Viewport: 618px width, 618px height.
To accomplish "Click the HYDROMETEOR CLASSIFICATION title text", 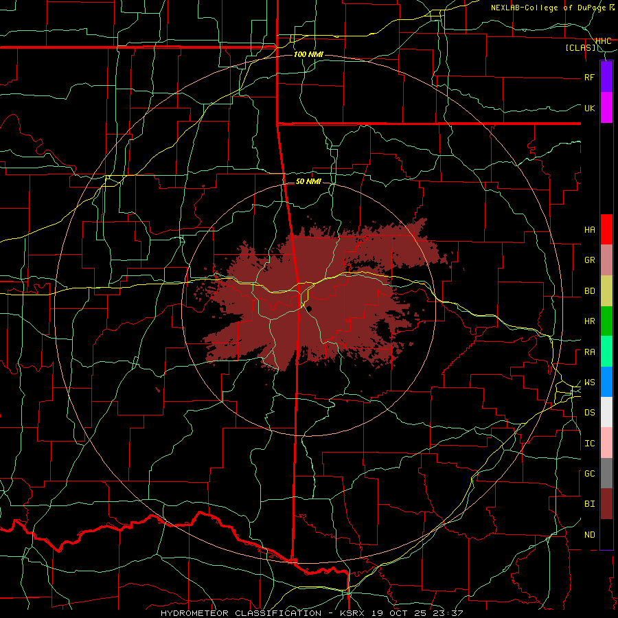I will [x=241, y=613].
